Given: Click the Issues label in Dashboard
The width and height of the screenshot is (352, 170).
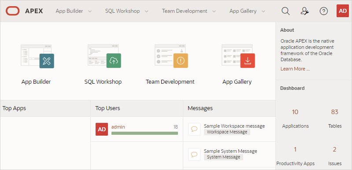Looking at the screenshot, I should (x=335, y=163).
